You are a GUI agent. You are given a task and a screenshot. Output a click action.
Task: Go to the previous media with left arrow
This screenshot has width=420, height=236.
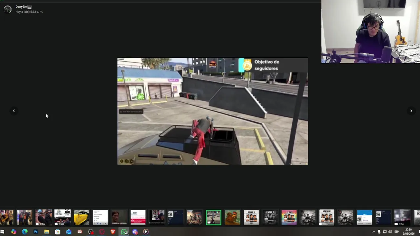pos(14,111)
